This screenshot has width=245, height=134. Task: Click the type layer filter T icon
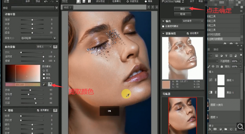pos(226,55)
